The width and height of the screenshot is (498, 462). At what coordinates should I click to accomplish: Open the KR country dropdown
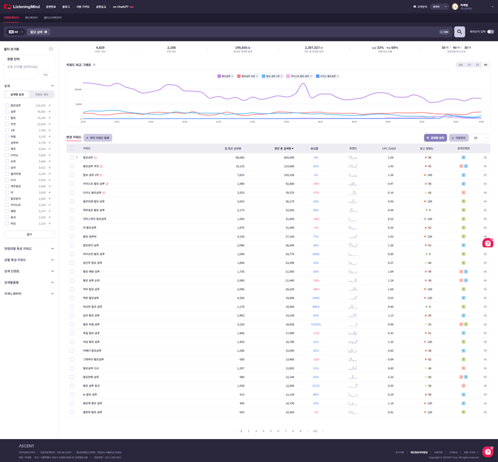pyautogui.click(x=16, y=32)
